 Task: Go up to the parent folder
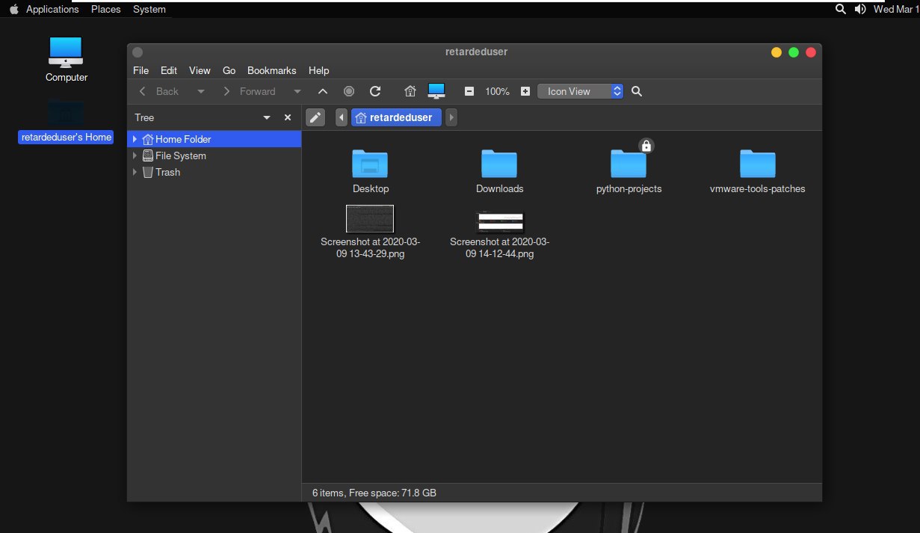(x=323, y=91)
